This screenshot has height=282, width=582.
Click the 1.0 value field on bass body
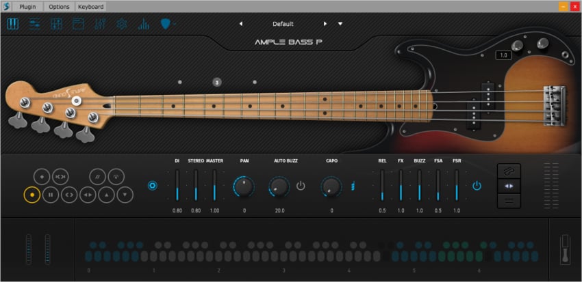(504, 55)
